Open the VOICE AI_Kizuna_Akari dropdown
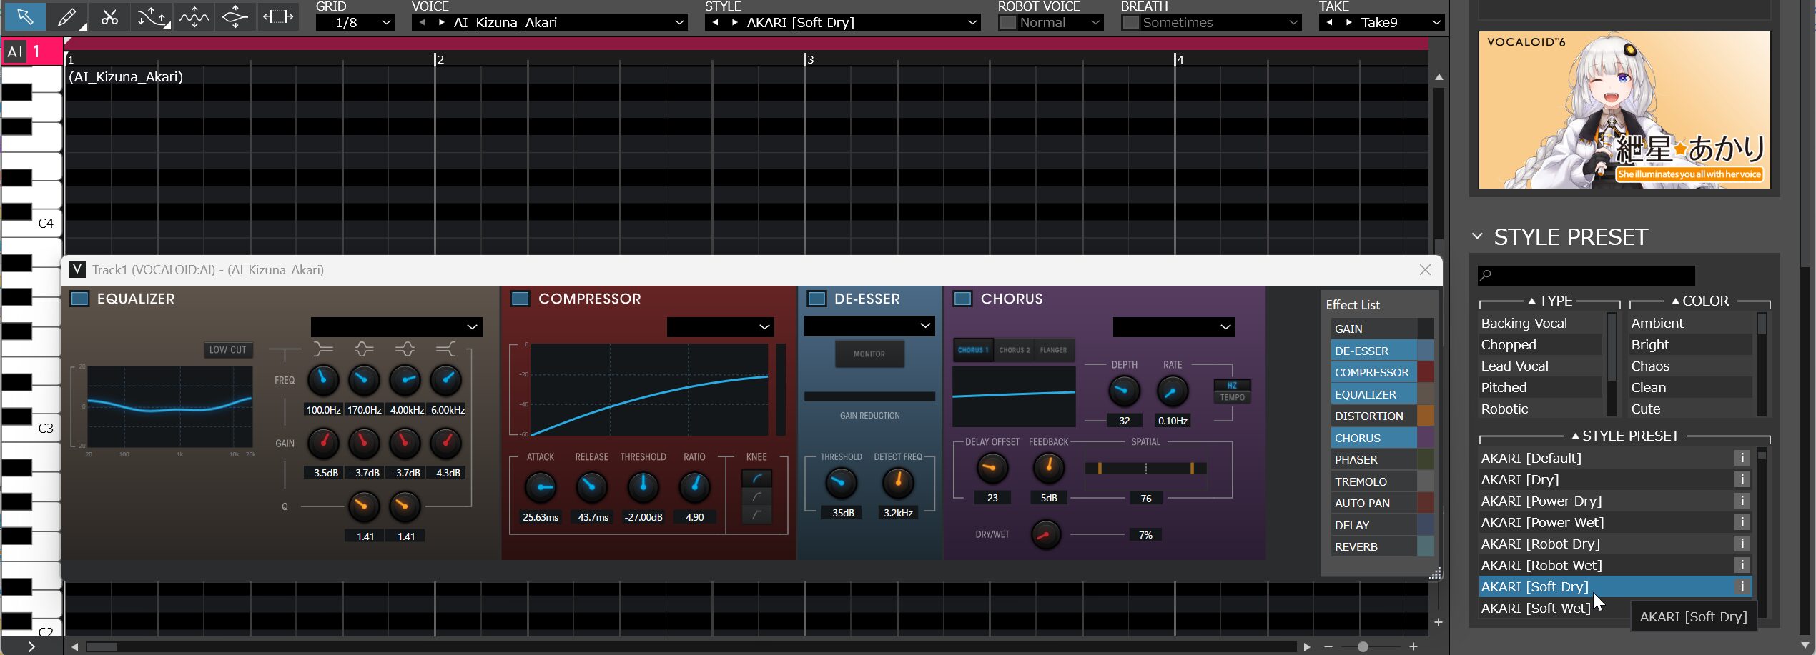1816x655 pixels. [x=549, y=22]
